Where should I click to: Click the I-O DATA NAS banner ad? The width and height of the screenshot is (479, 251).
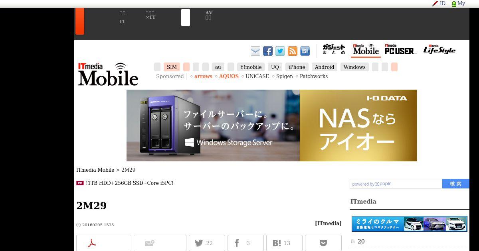pos(272,125)
